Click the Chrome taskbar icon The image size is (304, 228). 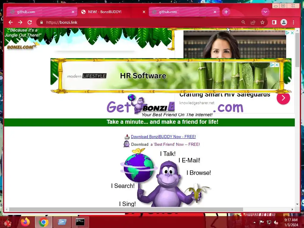click(43, 222)
